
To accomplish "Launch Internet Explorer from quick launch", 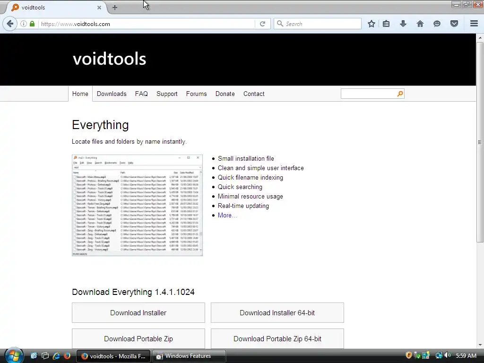I will [56, 356].
